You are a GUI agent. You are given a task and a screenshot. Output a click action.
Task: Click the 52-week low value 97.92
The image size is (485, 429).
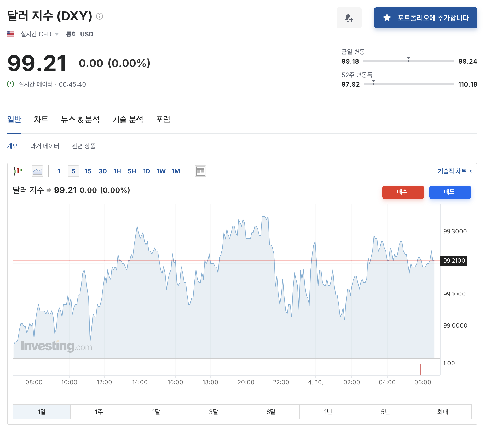pyautogui.click(x=350, y=84)
